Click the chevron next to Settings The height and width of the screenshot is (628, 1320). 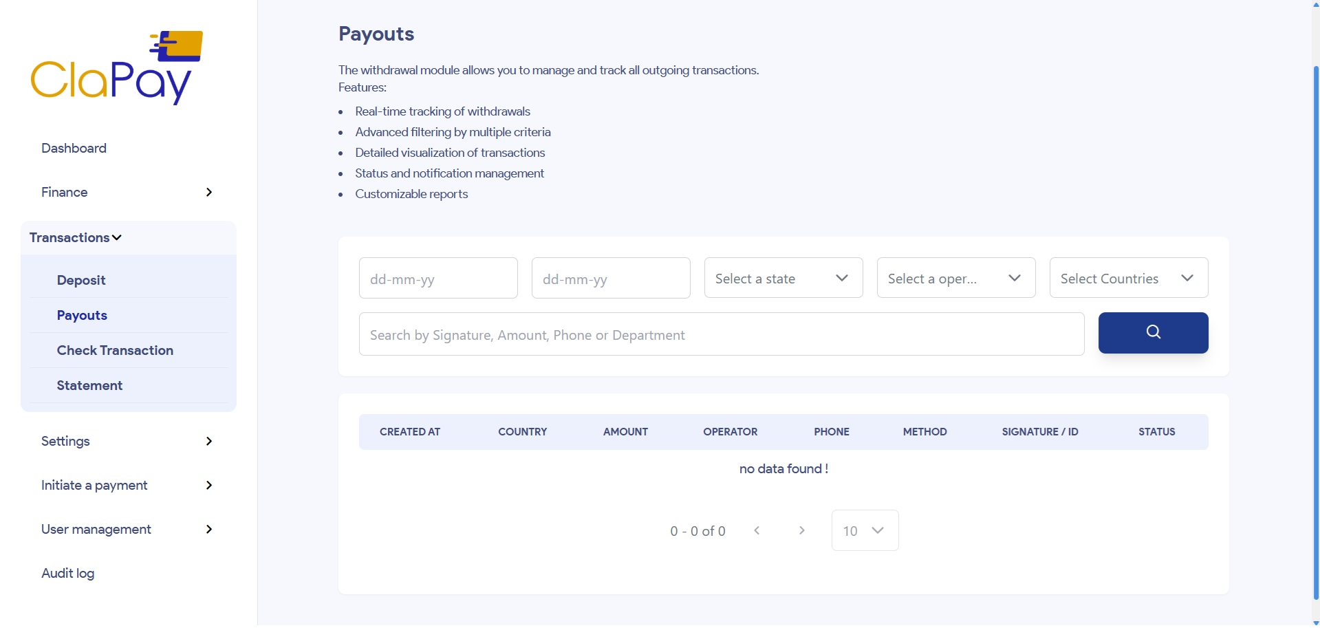pyautogui.click(x=208, y=441)
